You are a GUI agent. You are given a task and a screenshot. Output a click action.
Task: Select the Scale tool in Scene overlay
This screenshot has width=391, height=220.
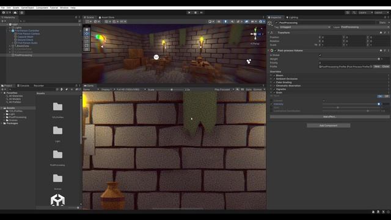87,42
